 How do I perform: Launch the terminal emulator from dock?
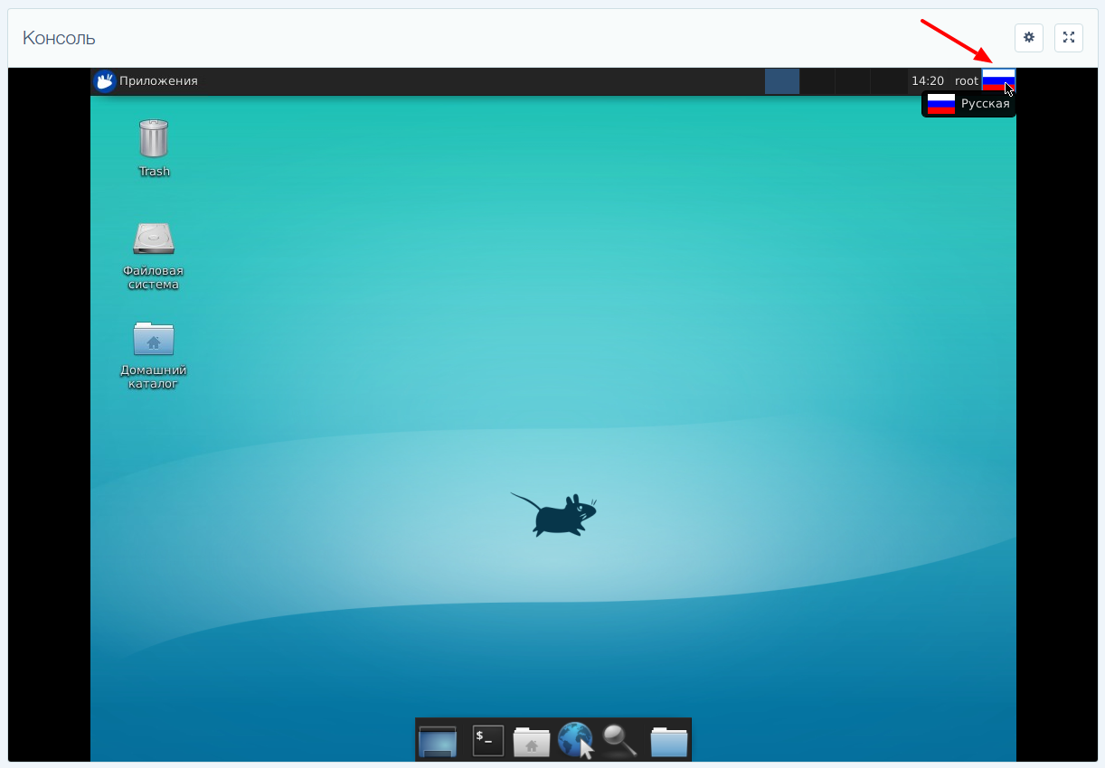tap(488, 740)
